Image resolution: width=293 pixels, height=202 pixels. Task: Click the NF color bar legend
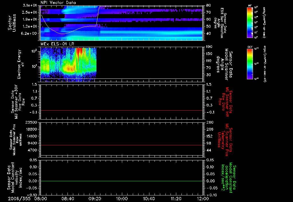[250, 22]
